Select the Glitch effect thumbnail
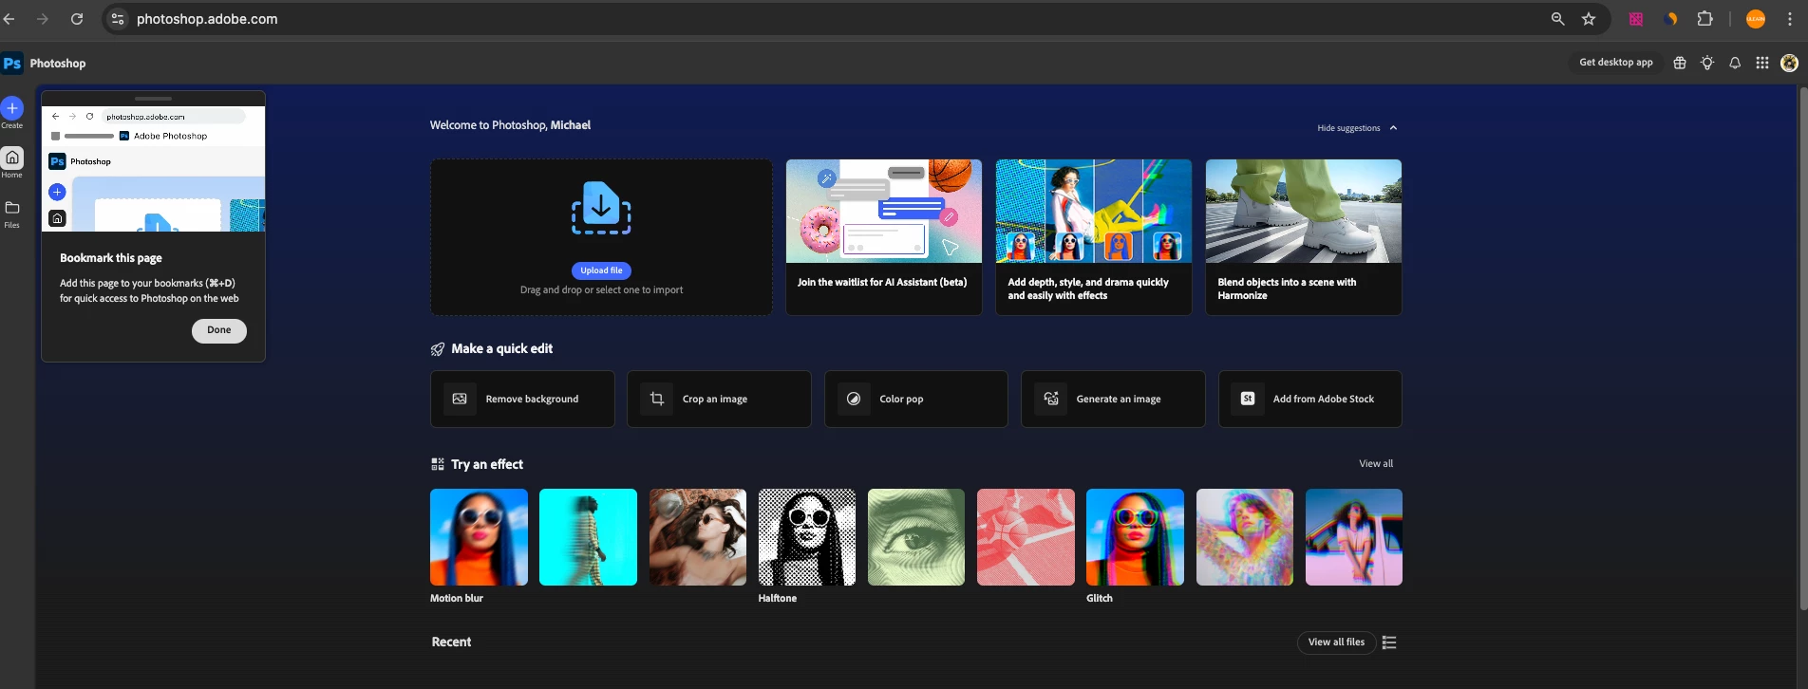1808x689 pixels. tap(1135, 537)
